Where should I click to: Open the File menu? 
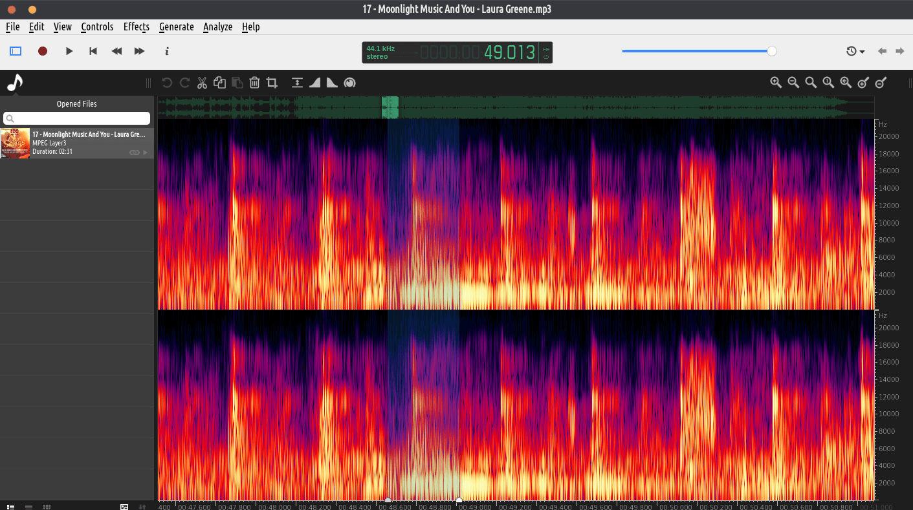coord(13,27)
